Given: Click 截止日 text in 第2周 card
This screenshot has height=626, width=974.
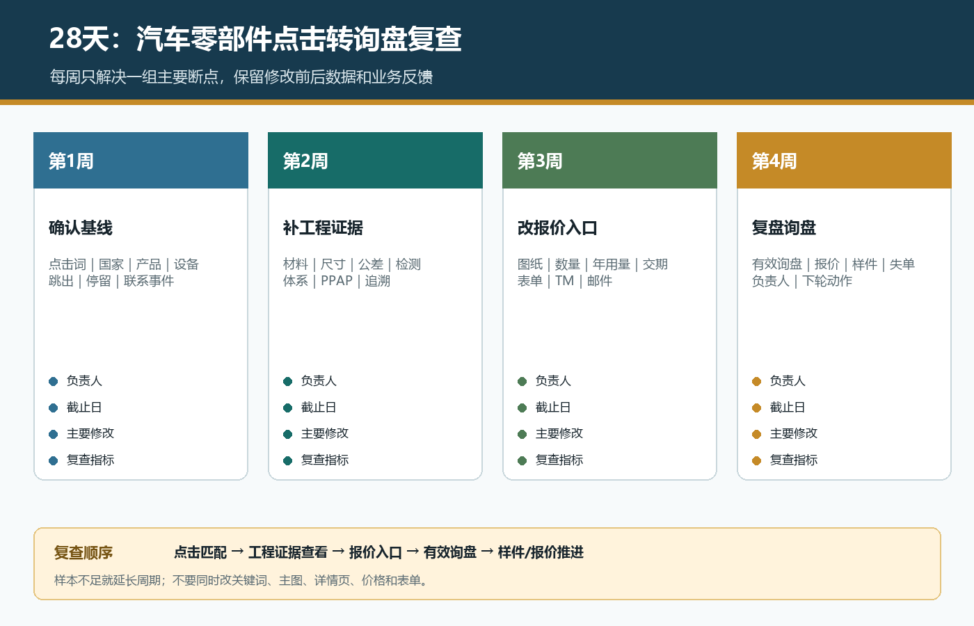Looking at the screenshot, I should [x=319, y=407].
